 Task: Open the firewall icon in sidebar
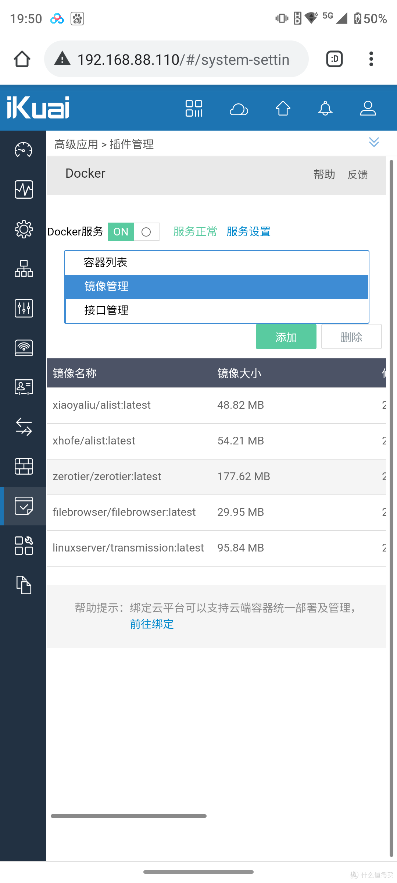click(23, 467)
